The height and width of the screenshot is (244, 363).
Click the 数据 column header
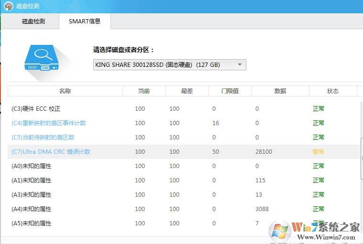click(280, 91)
